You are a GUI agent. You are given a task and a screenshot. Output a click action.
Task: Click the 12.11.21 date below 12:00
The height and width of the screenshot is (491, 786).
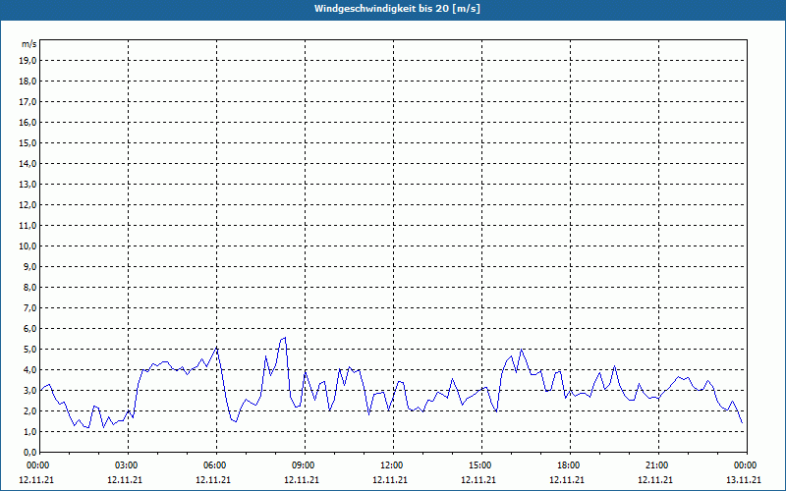point(391,480)
